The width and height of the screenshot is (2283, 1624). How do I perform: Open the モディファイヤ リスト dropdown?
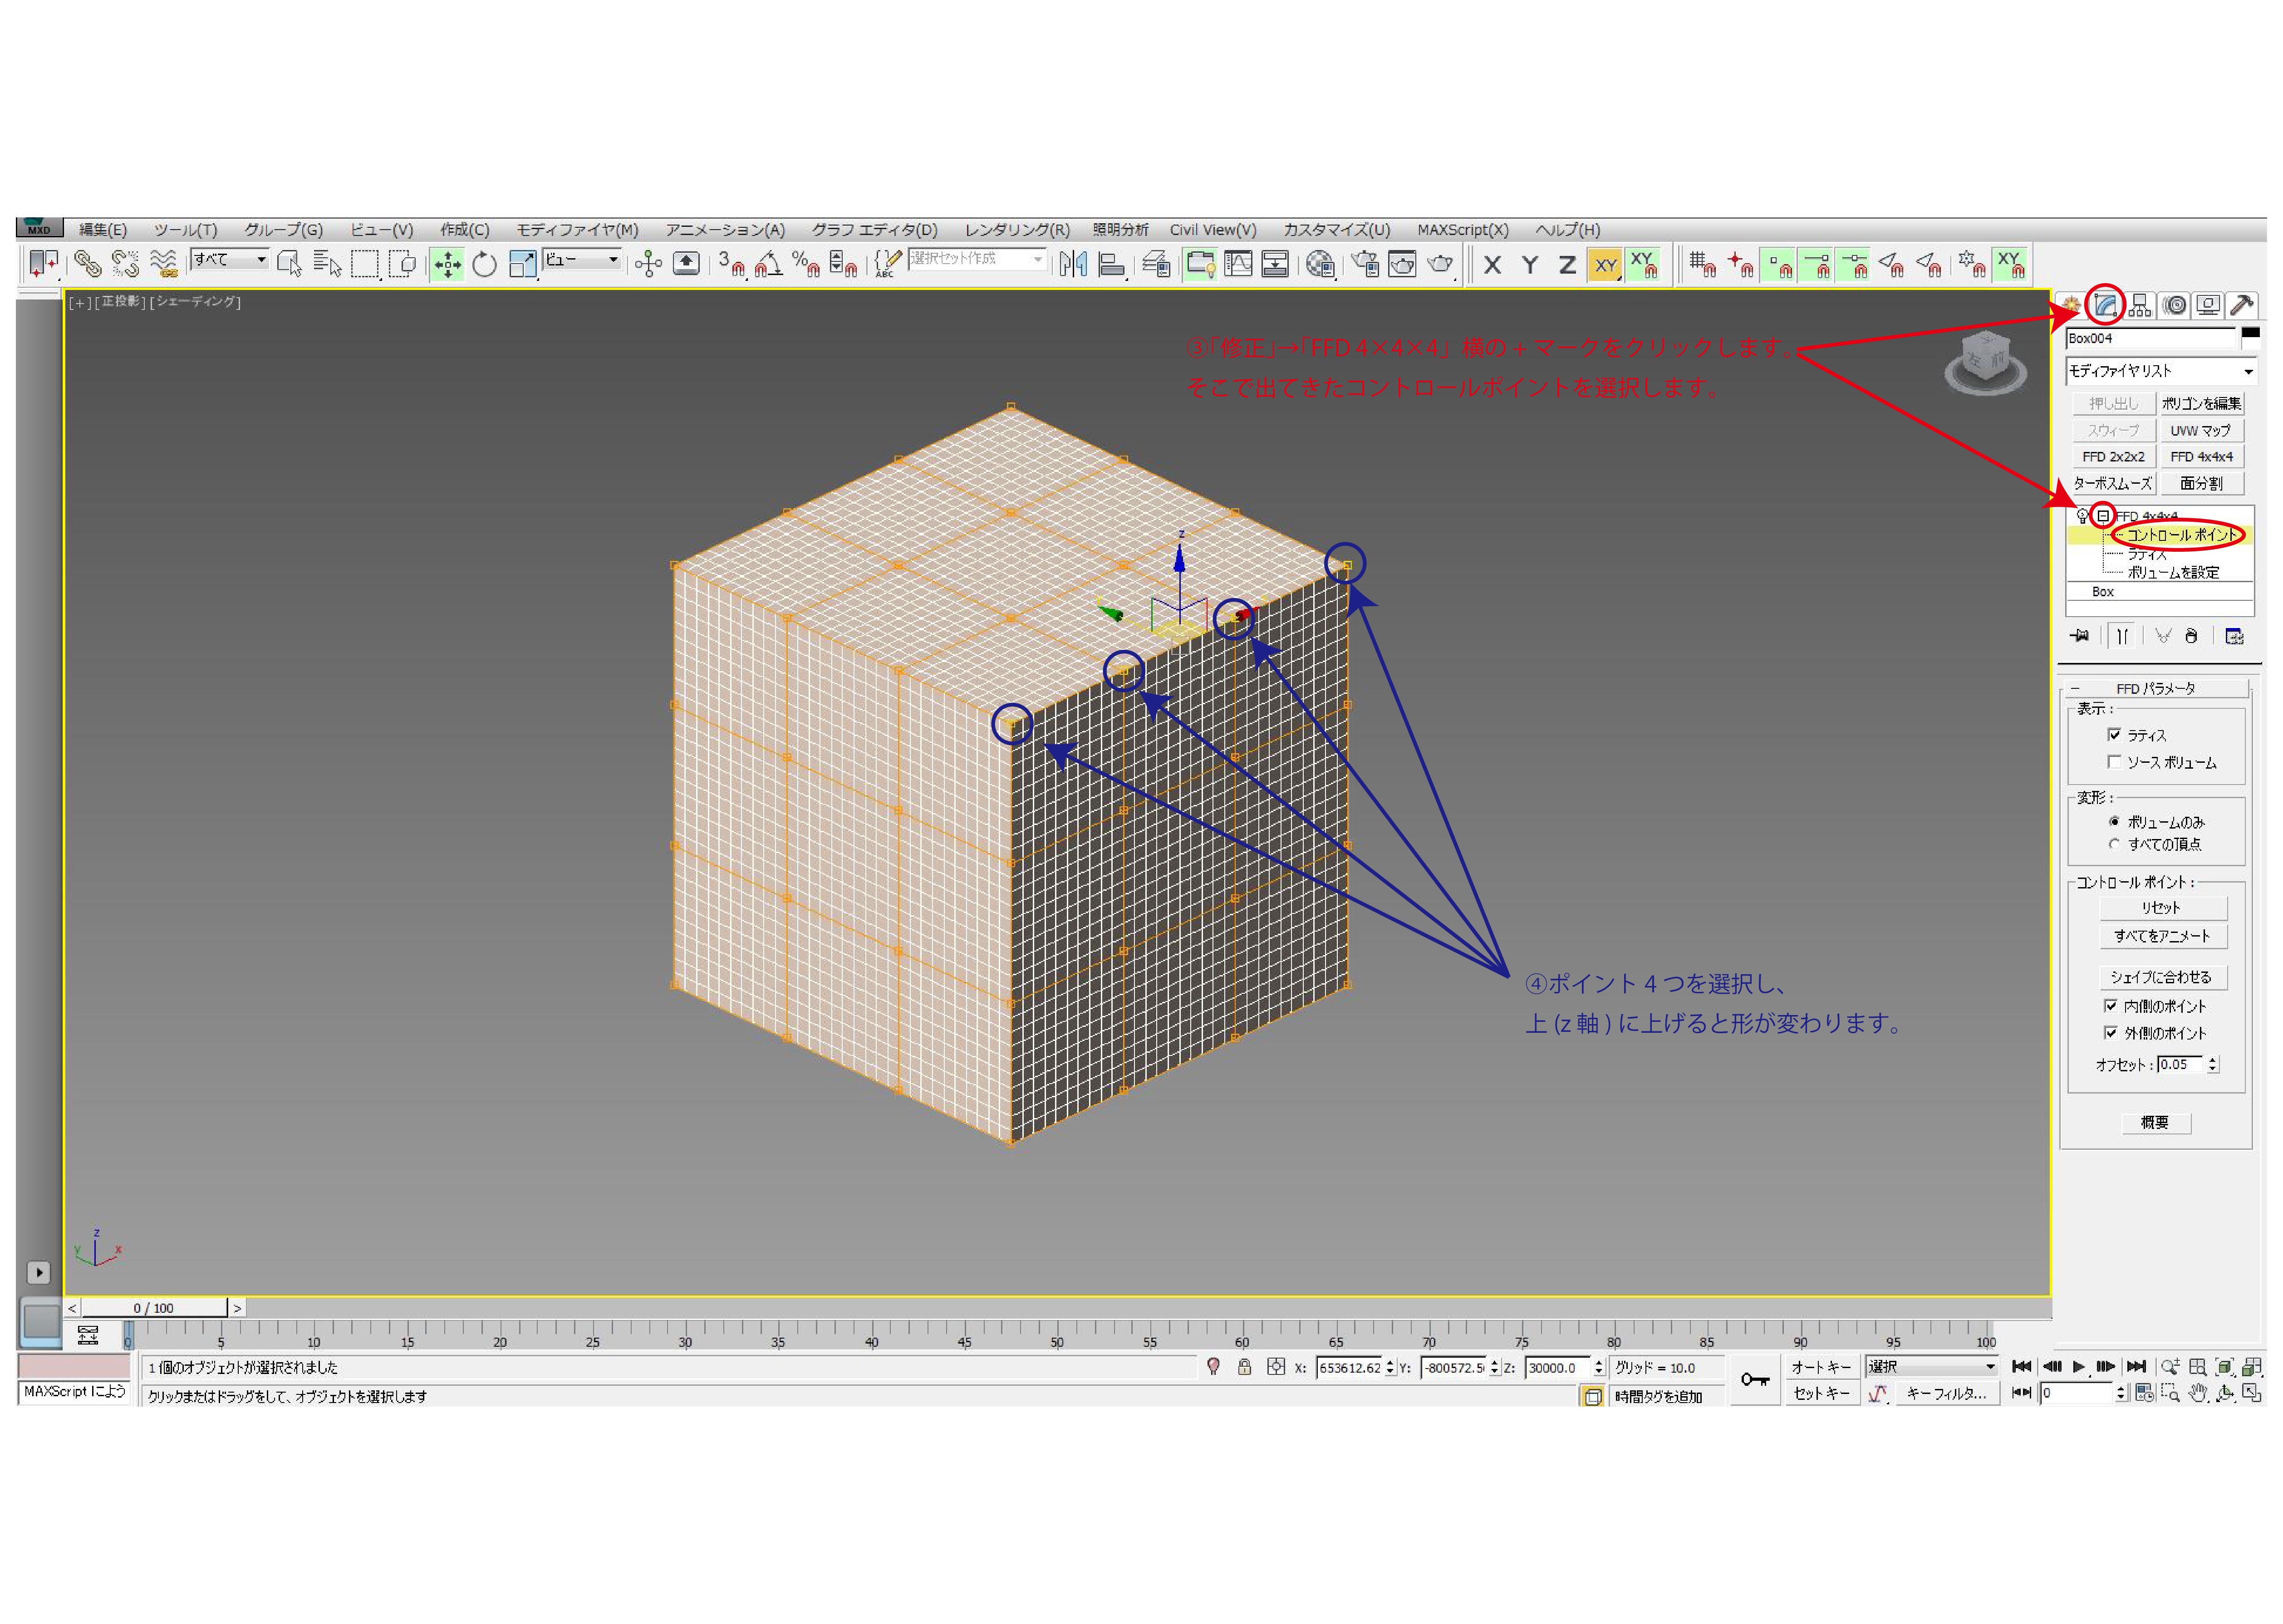2248,371
